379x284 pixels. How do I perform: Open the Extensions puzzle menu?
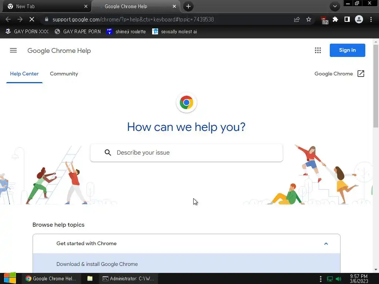point(335,19)
